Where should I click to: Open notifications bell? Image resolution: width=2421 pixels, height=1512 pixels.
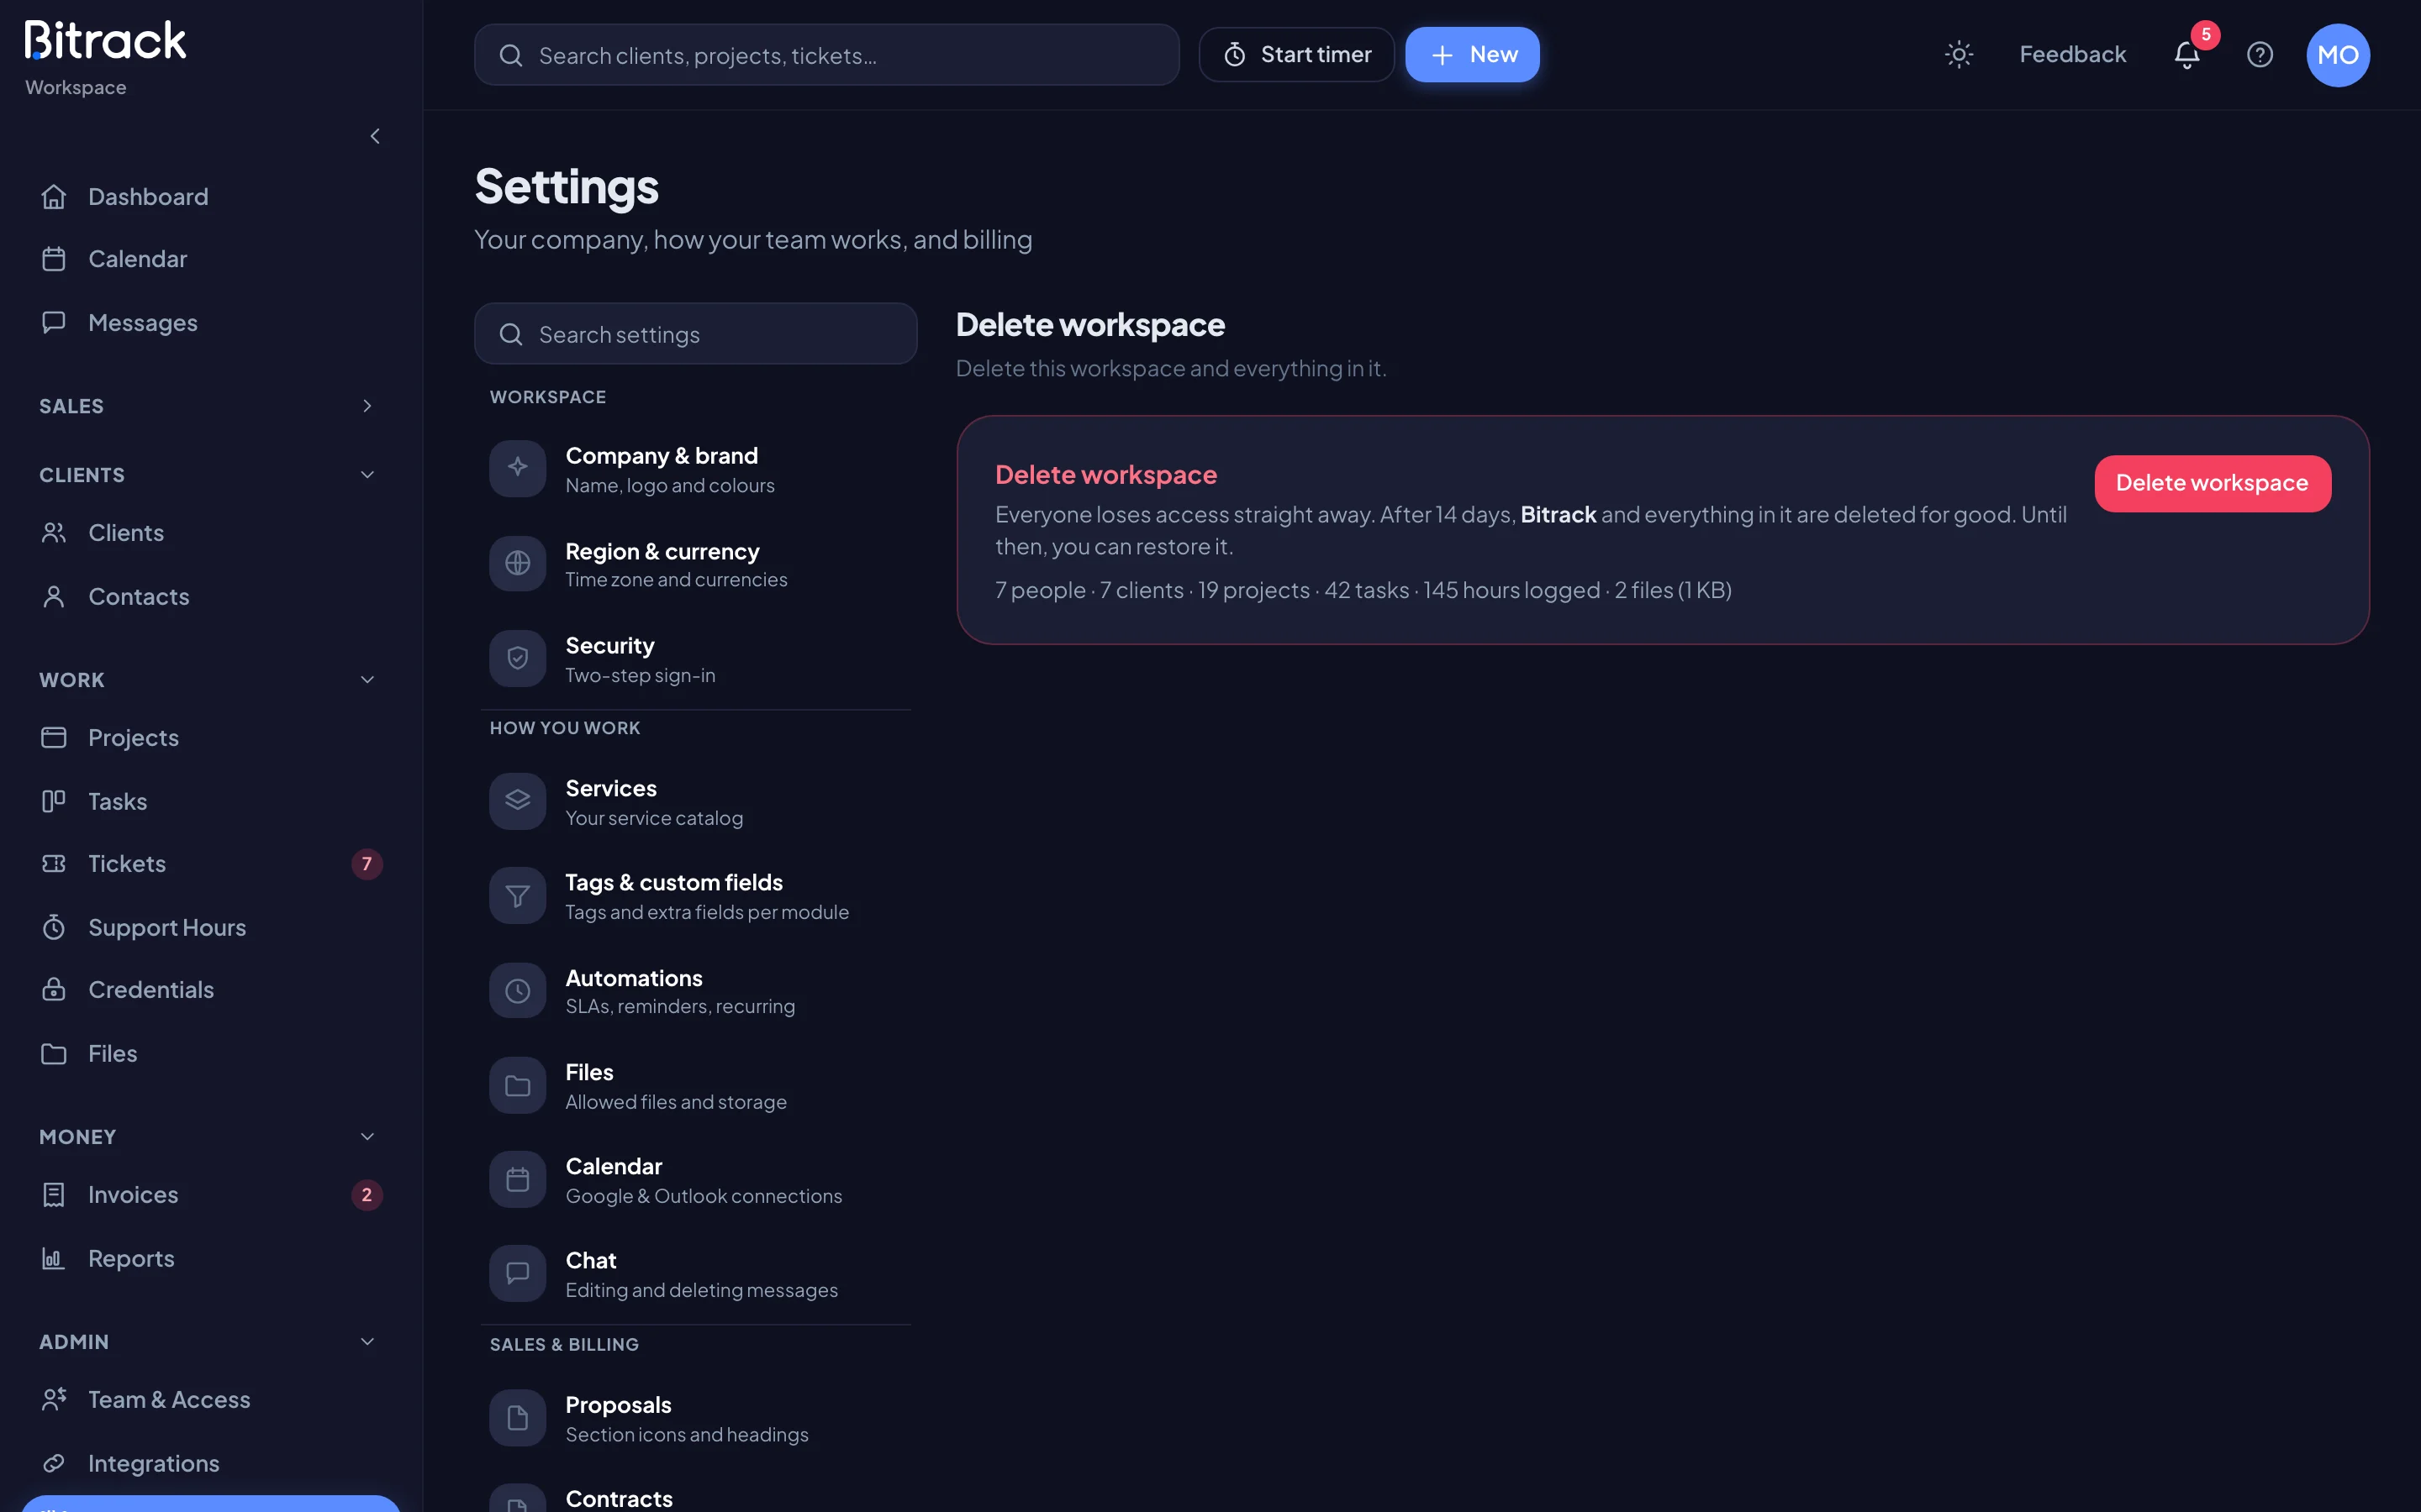click(2187, 55)
